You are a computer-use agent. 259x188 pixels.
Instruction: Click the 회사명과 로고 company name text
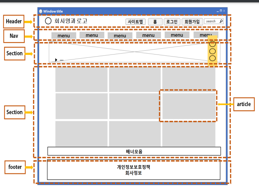click(71, 21)
